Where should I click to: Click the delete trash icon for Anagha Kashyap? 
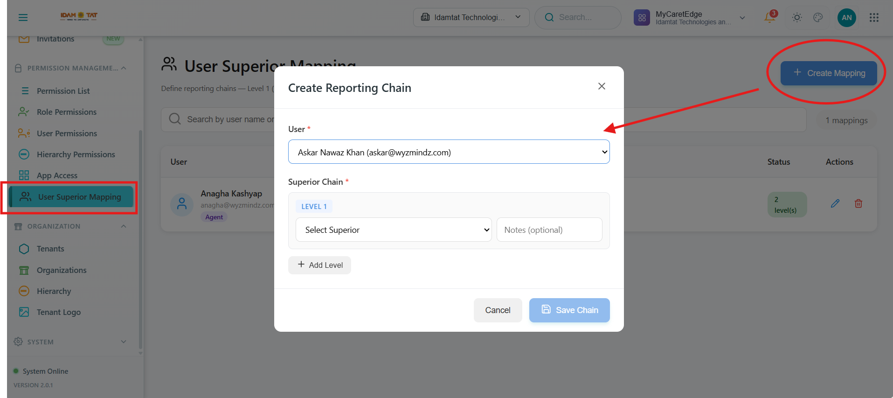coord(858,203)
